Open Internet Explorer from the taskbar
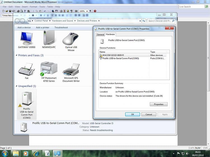Viewport: 210px width, 157px height. (36, 153)
